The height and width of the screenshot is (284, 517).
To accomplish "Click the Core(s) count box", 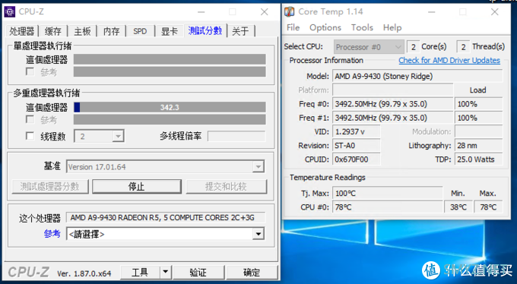I will (x=413, y=47).
